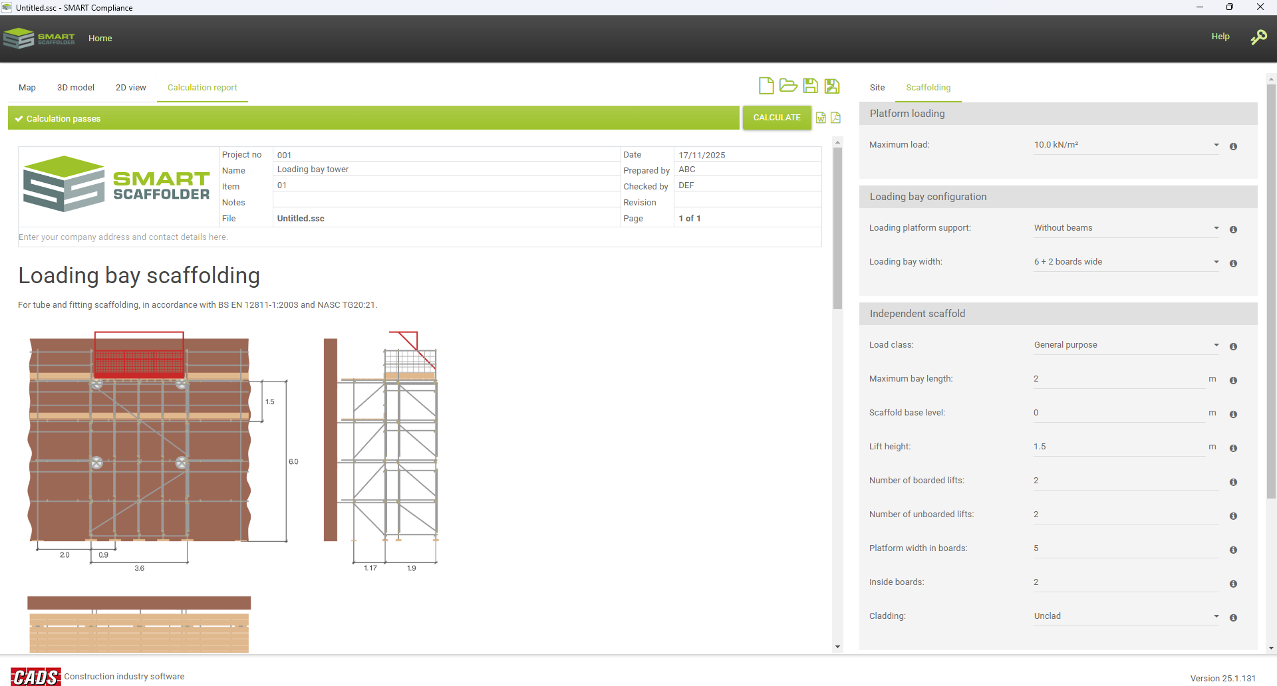Expand the Loading bay width dropdown
The image size is (1277, 686).
(x=1125, y=262)
